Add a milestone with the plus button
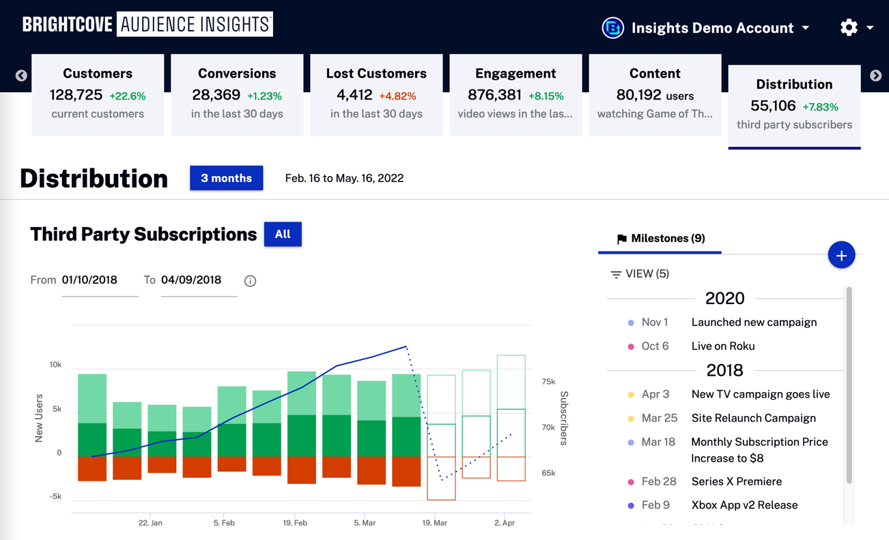Viewport: 889px width, 540px height. point(841,256)
